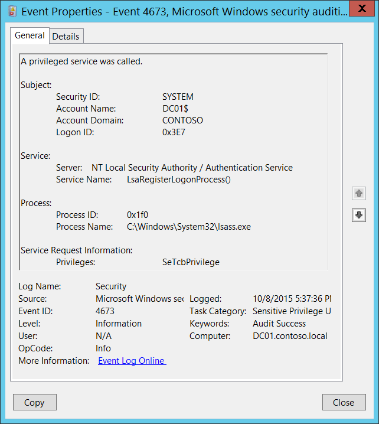Screen dimensions: 379x424
Task: Click the lsass.exe process name text
Action: [189, 227]
